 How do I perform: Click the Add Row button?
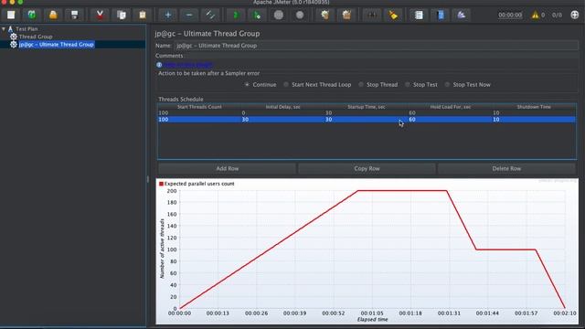coord(228,168)
